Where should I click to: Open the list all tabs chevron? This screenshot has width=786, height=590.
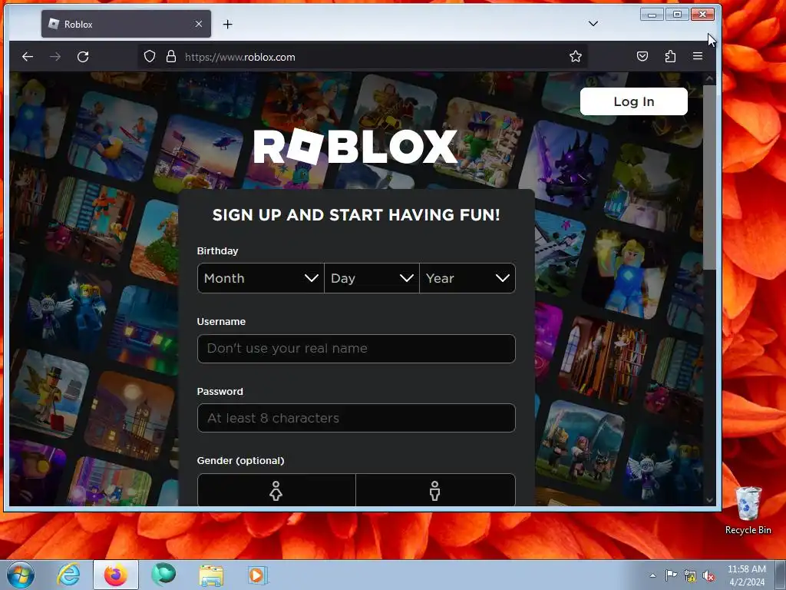pyautogui.click(x=593, y=24)
